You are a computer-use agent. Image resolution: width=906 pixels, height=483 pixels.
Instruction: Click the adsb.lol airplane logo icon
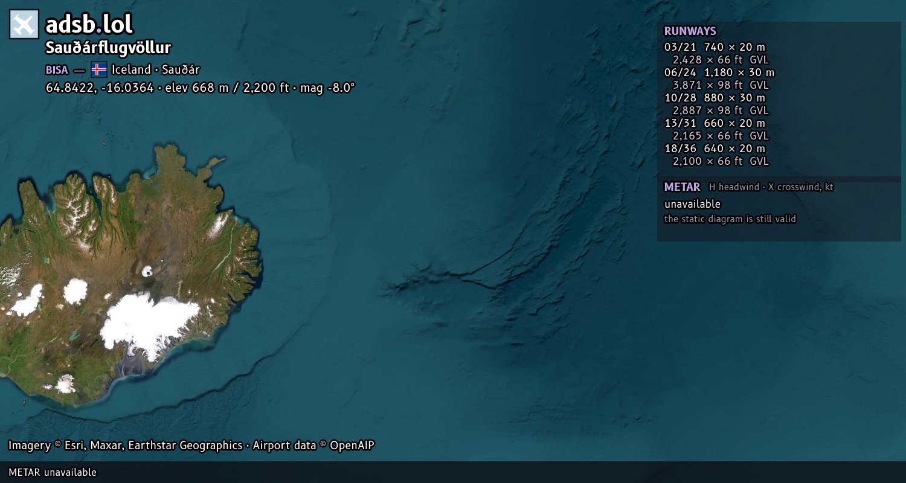click(24, 24)
